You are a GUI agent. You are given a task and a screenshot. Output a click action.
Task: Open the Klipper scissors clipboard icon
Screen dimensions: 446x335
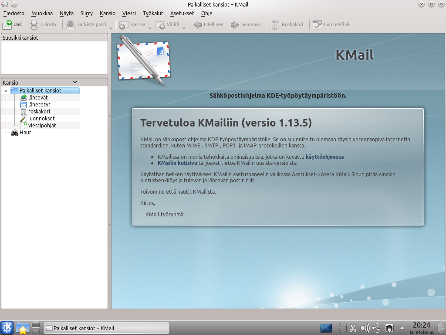pyautogui.click(x=353, y=328)
